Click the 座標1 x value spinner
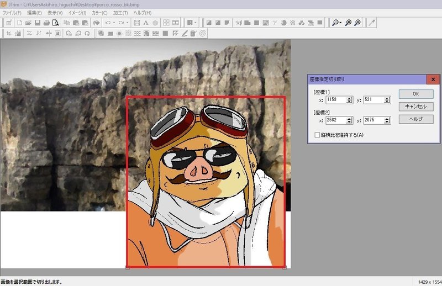 click(349, 100)
